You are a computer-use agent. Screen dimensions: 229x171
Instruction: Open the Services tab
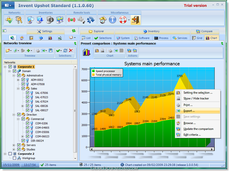tap(180, 38)
